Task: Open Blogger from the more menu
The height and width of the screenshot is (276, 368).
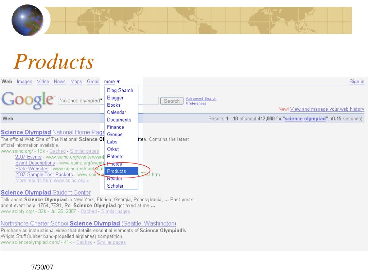Action: click(x=115, y=98)
